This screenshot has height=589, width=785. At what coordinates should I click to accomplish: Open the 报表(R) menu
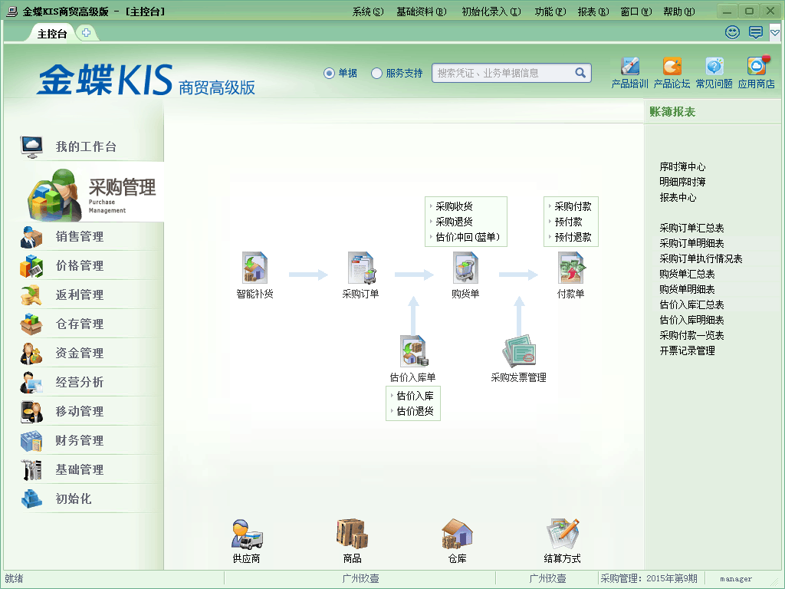point(593,12)
